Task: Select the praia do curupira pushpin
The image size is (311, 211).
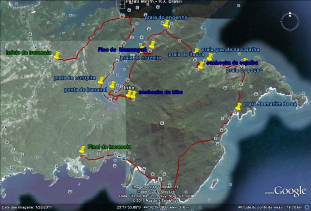Action: (x=102, y=79)
